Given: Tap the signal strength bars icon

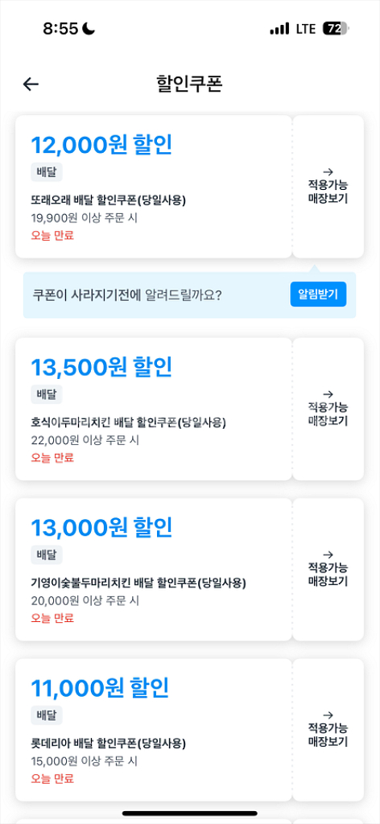Looking at the screenshot, I should pyautogui.click(x=279, y=28).
